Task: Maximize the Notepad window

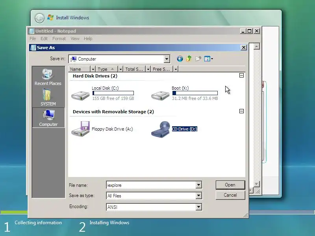Action: click(x=250, y=31)
